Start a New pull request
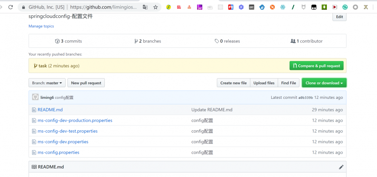377x177 pixels. [x=86, y=83]
